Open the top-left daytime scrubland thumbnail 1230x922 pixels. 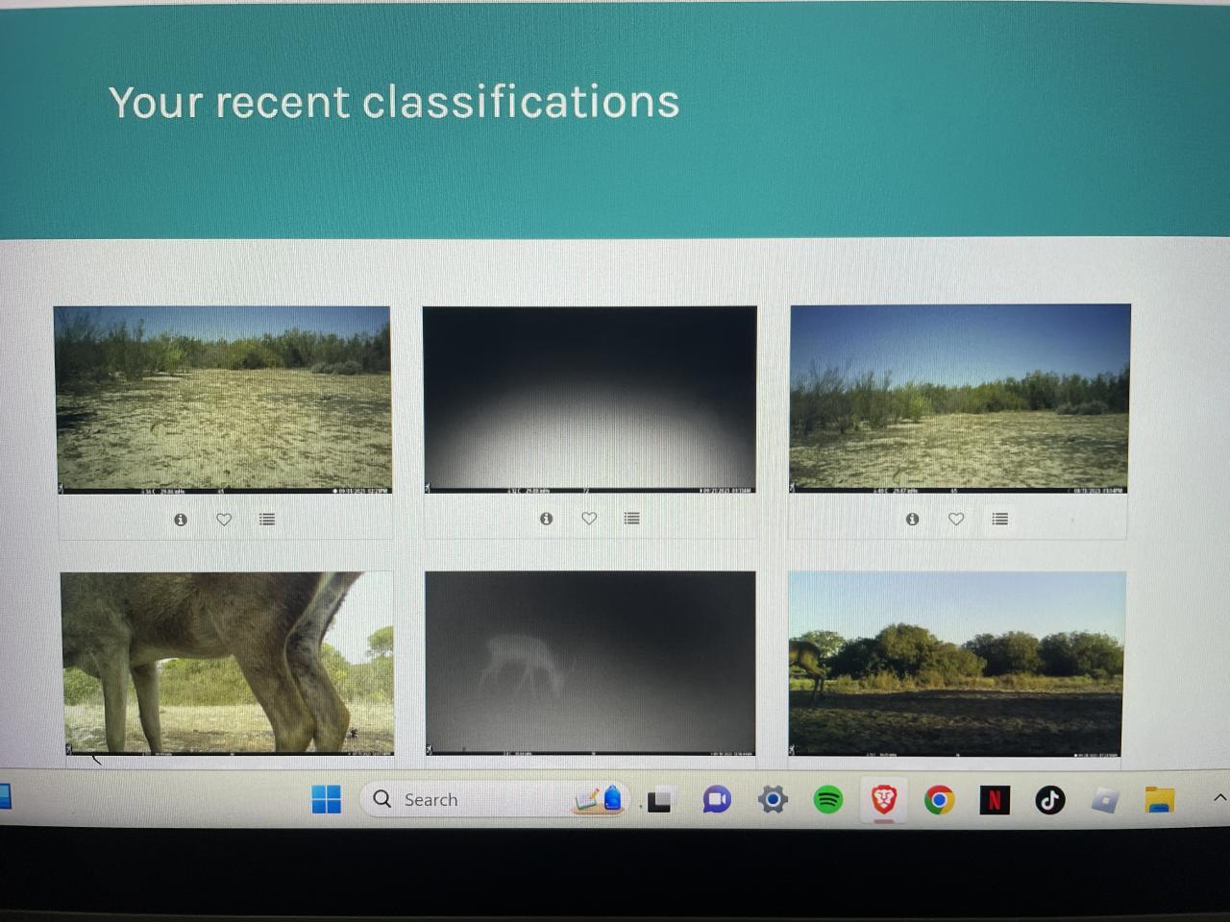222,400
